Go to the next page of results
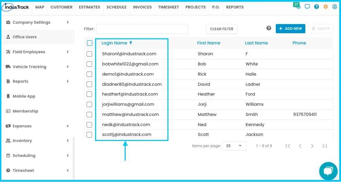Viewport: 341px width, 182px height. pyautogui.click(x=312, y=146)
